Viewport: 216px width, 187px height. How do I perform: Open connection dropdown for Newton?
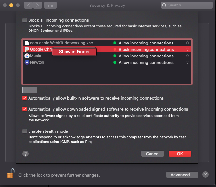[x=187, y=62]
